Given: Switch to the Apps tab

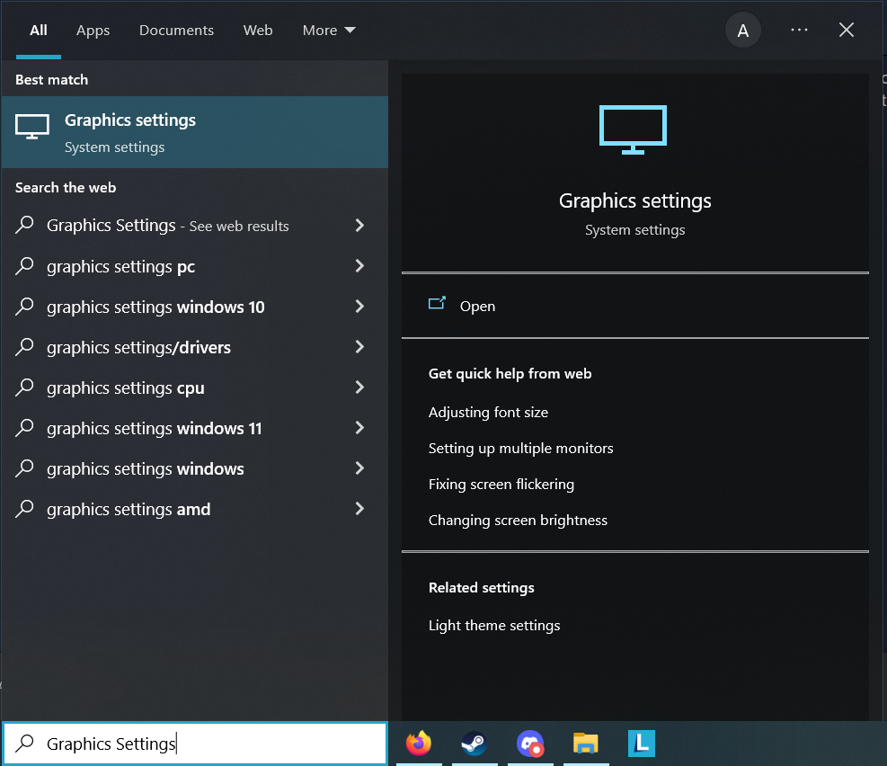Looking at the screenshot, I should click(93, 31).
